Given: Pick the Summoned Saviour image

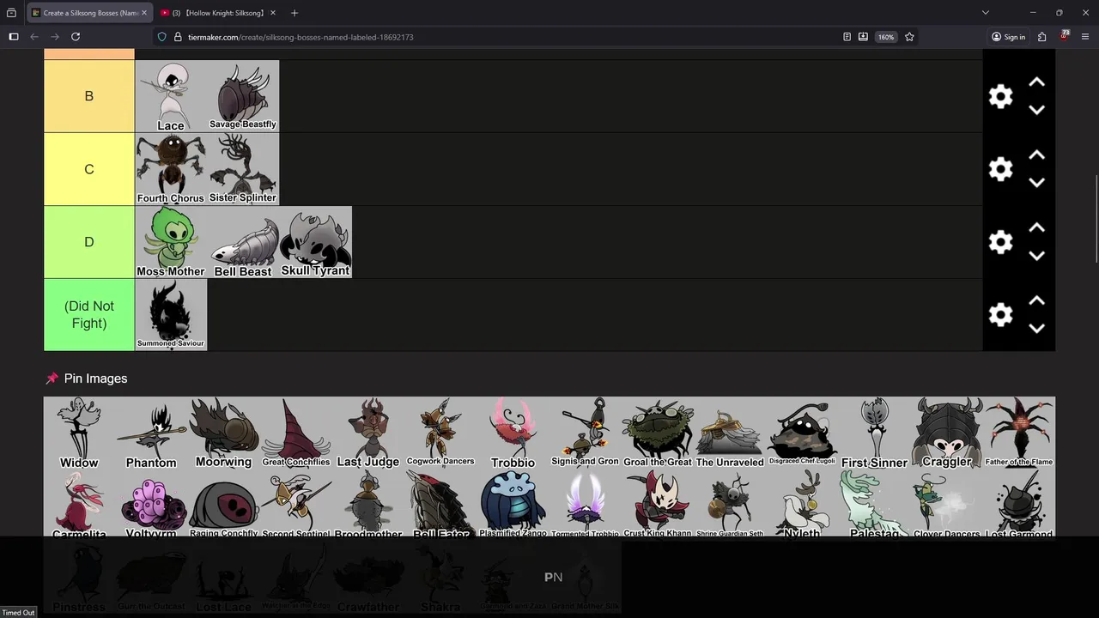Looking at the screenshot, I should [x=171, y=315].
